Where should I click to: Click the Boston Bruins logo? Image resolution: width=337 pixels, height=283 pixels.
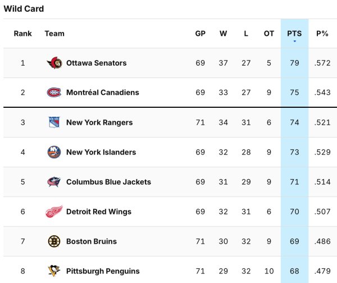(x=54, y=241)
